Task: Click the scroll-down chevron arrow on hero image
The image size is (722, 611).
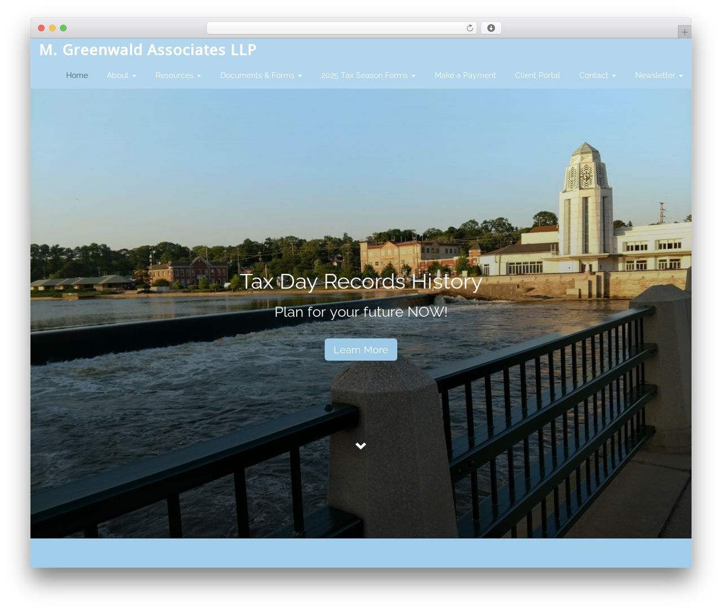Action: pyautogui.click(x=361, y=446)
